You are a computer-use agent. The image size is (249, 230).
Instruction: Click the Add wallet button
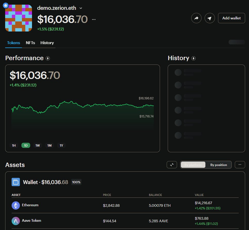point(231,18)
